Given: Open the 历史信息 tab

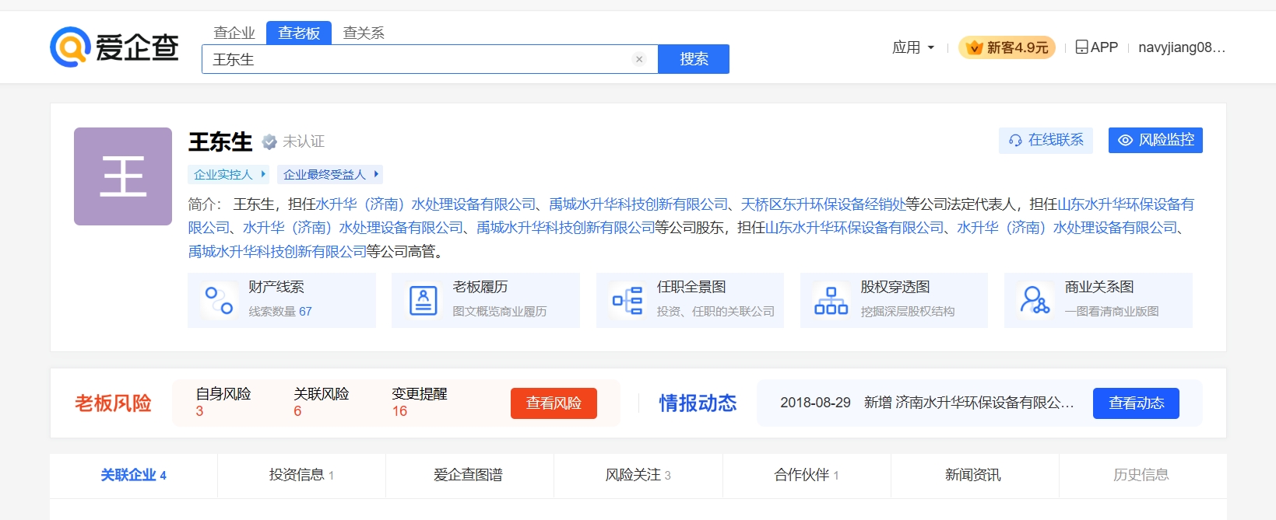Looking at the screenshot, I should tap(1141, 475).
